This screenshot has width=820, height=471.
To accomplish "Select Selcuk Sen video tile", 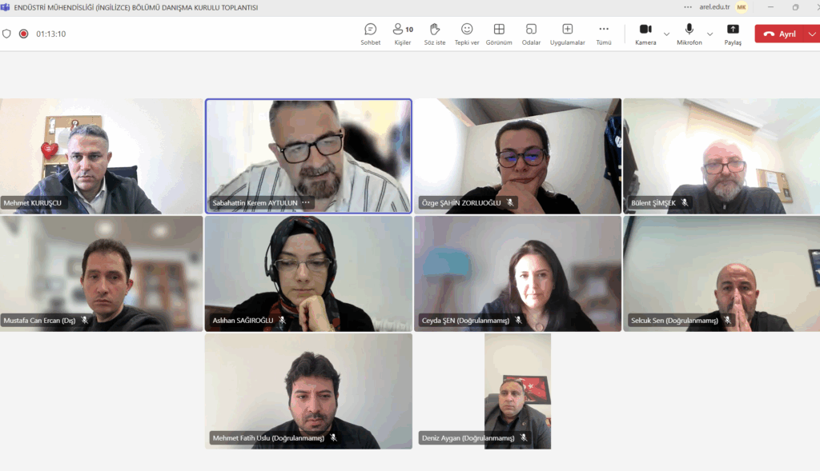I will [x=722, y=273].
